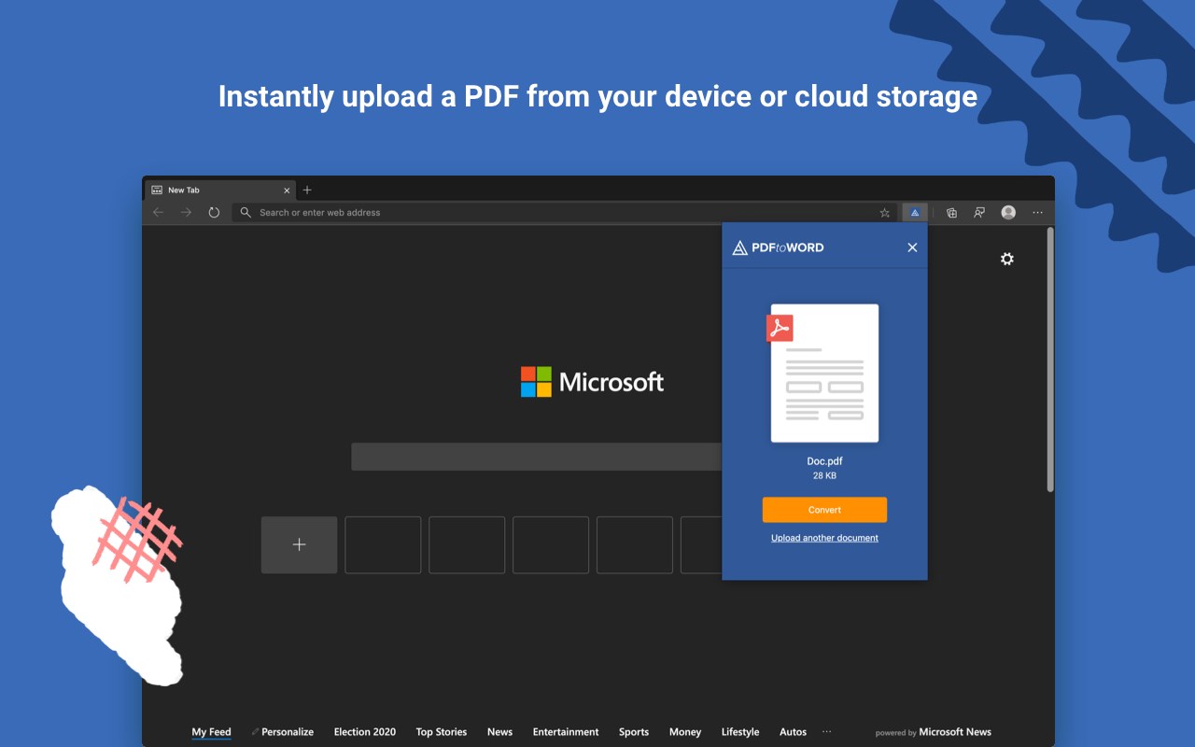Open the Collections toolbar icon
The height and width of the screenshot is (747, 1195).
click(x=951, y=213)
